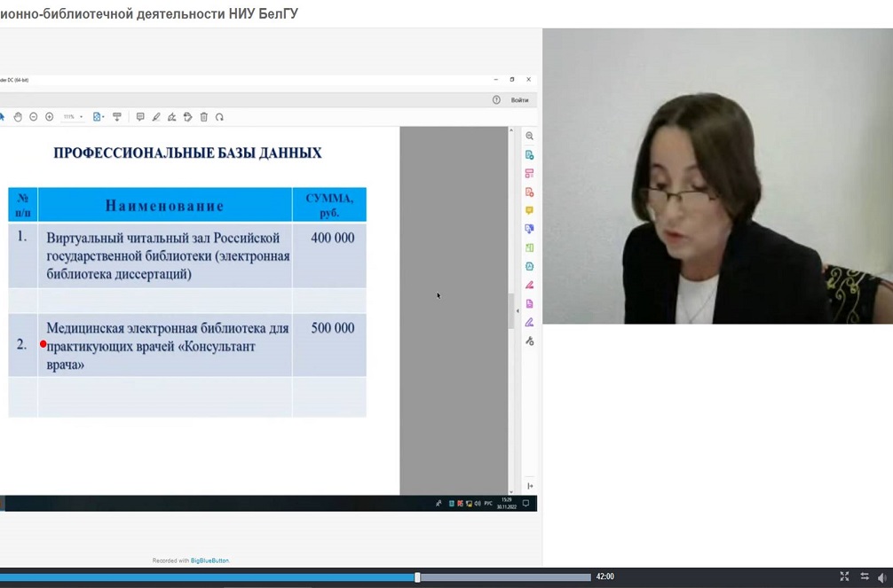893x588 pixels.
Task: Select the Hand pan tool in toolbar
Action: (x=18, y=117)
